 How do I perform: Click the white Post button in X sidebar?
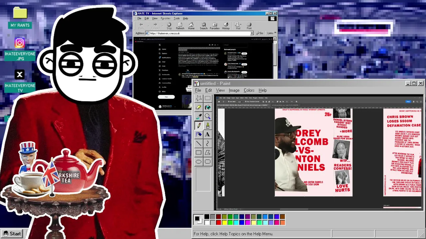pyautogui.click(x=166, y=97)
